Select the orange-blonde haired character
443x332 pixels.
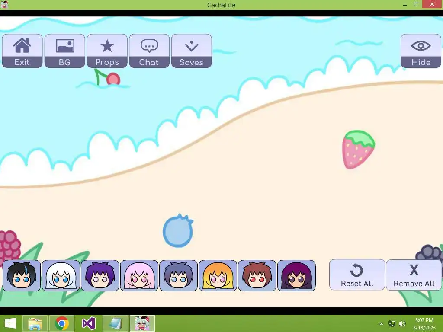tap(218, 275)
